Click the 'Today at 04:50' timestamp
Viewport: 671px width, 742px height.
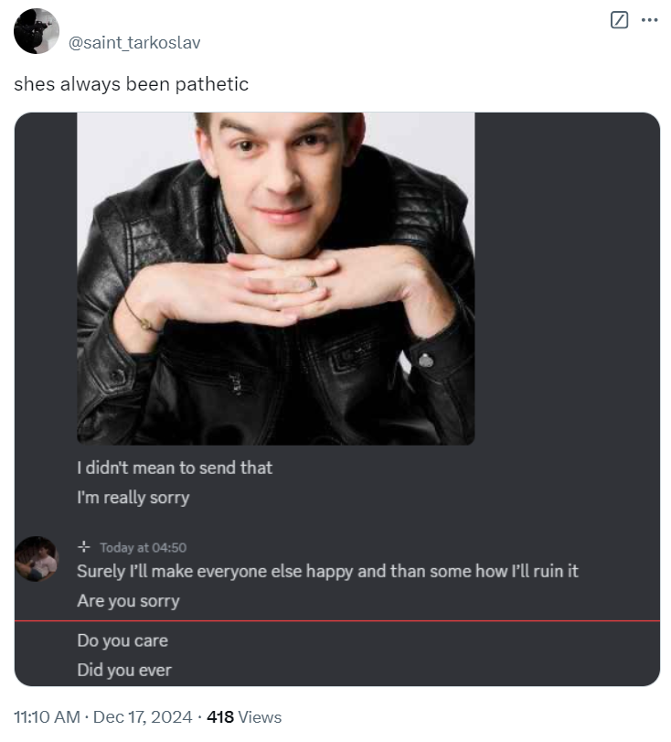tap(143, 547)
